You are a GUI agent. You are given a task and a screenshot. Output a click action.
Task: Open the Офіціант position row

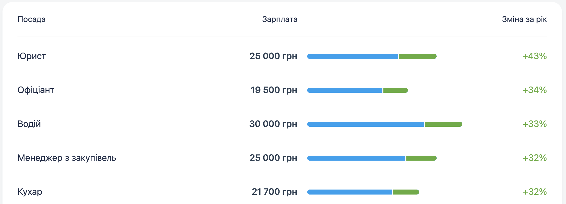[x=282, y=90]
